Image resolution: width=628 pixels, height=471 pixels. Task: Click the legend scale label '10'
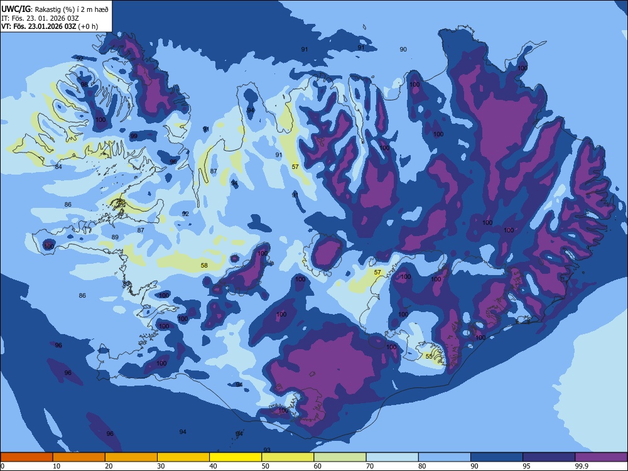pos(57,466)
